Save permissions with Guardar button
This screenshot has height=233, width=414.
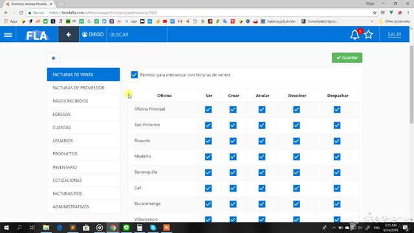tap(347, 58)
